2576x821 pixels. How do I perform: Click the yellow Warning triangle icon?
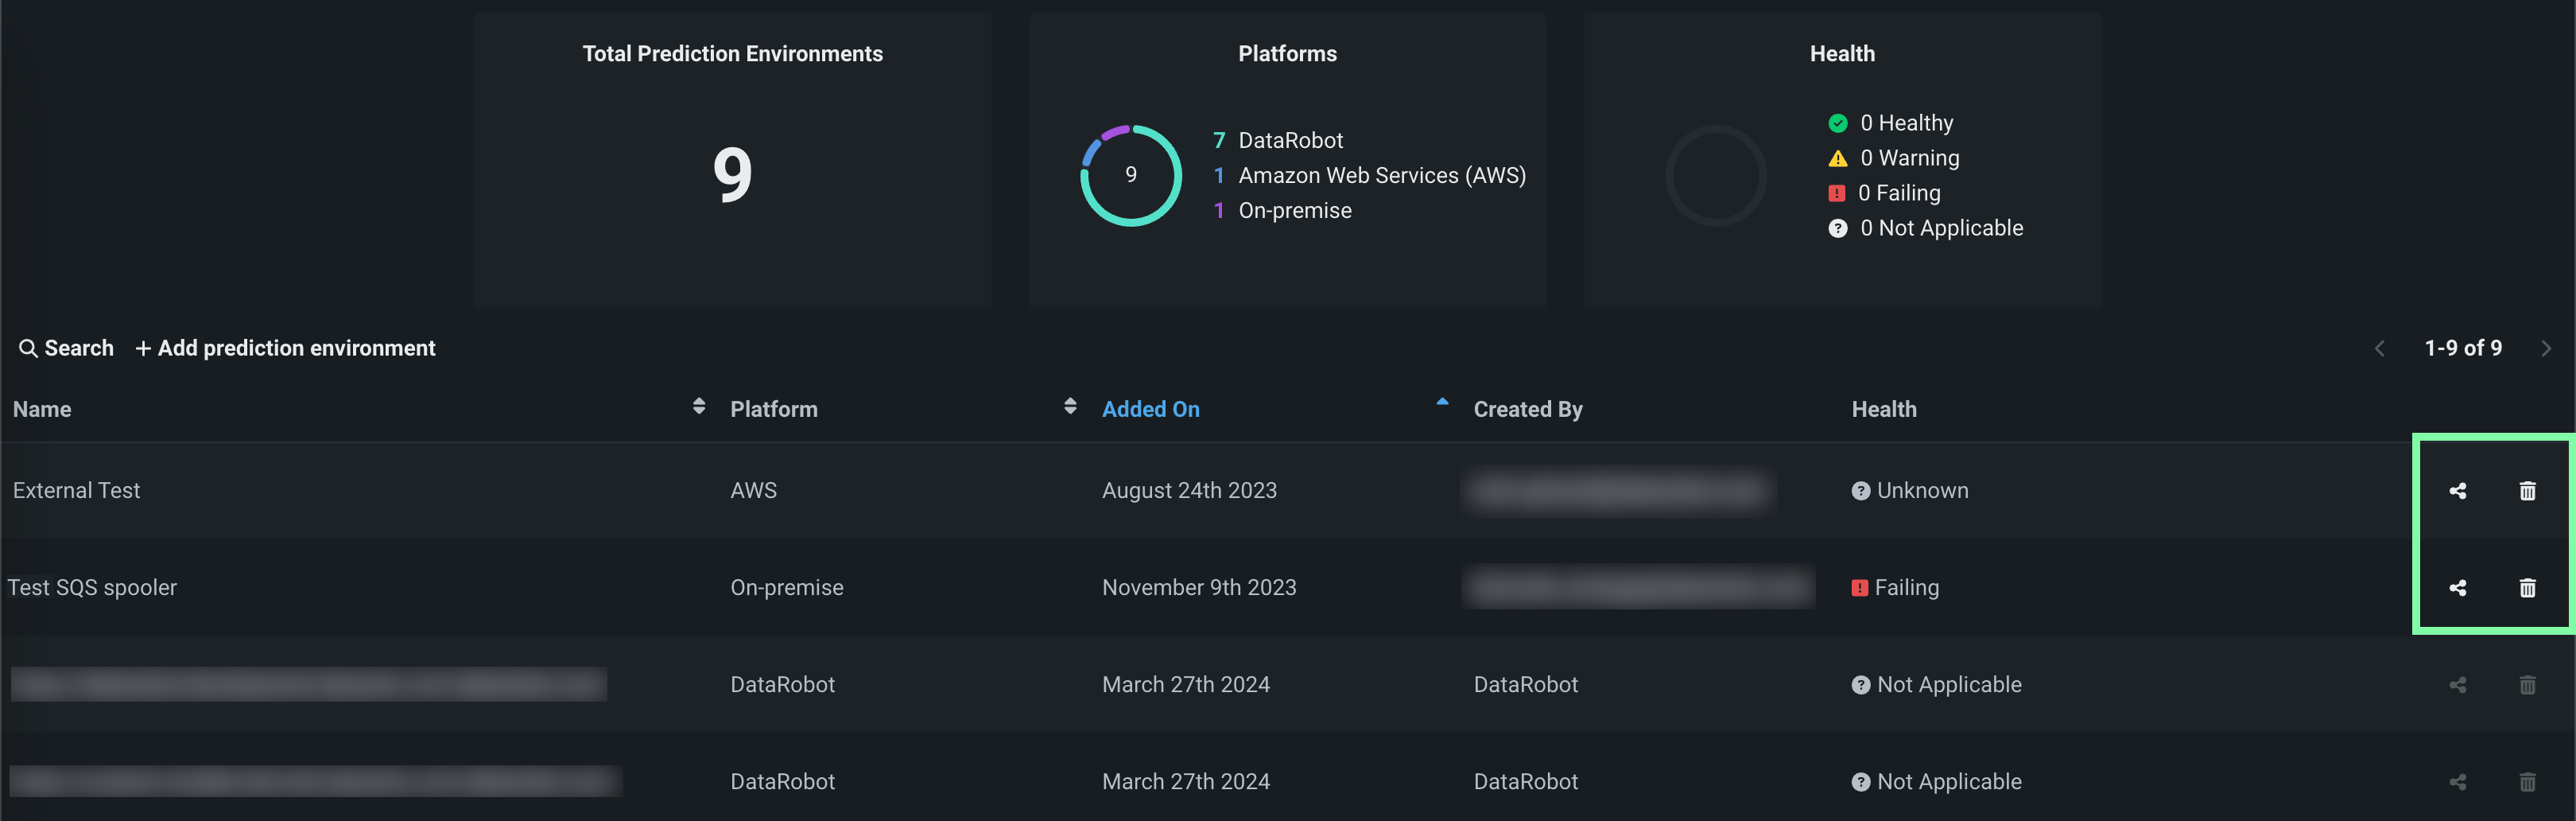coord(1837,159)
